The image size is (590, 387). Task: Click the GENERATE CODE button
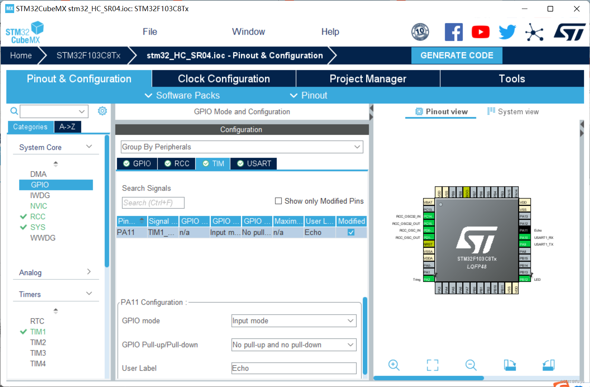pyautogui.click(x=457, y=55)
